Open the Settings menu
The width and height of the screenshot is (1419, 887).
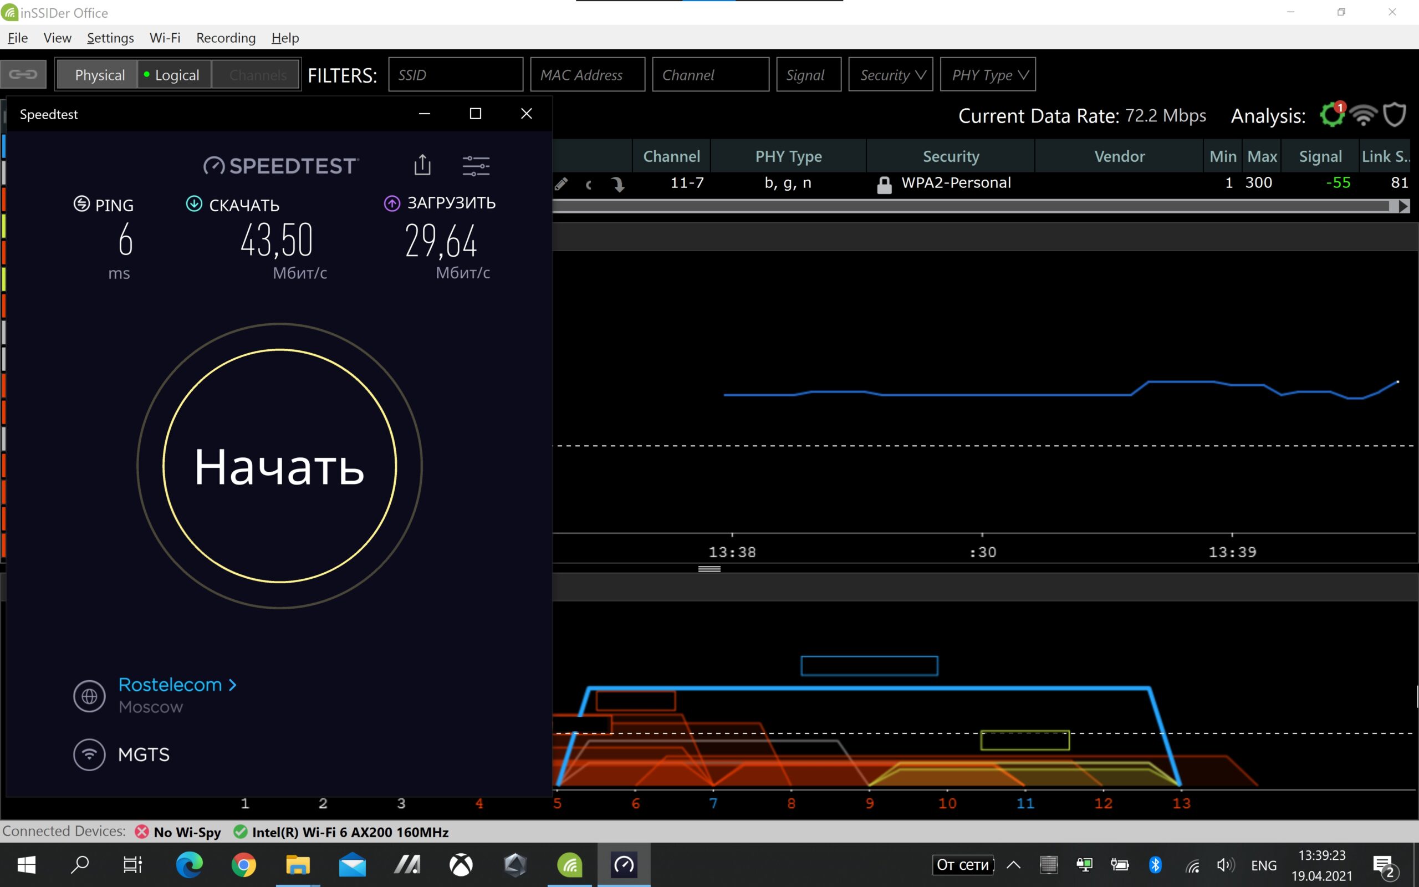click(110, 38)
